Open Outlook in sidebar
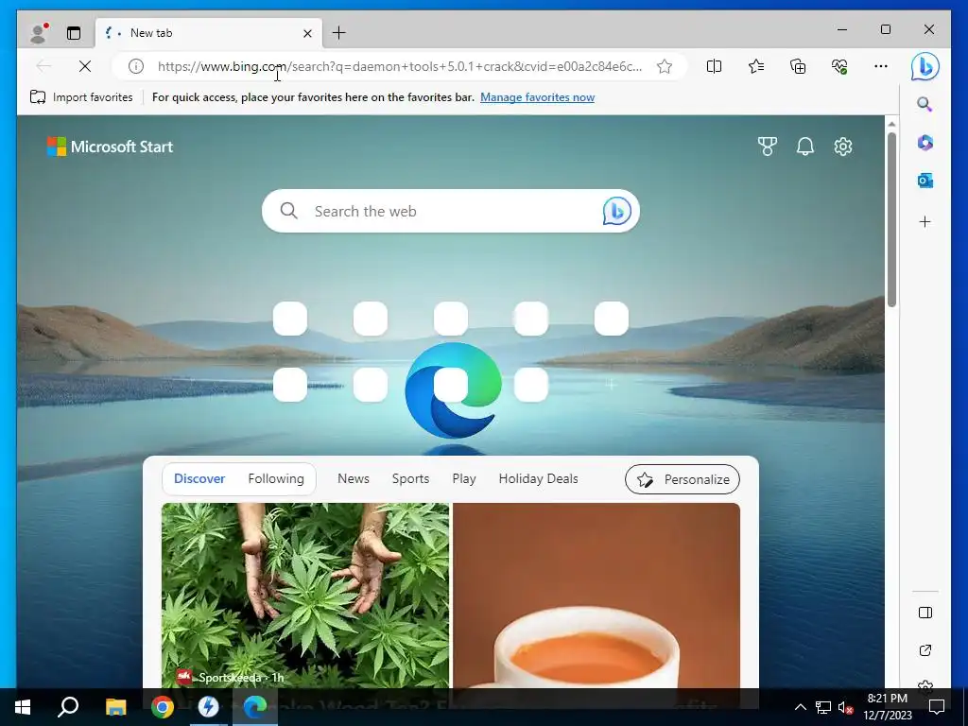This screenshot has width=968, height=726. tap(925, 181)
